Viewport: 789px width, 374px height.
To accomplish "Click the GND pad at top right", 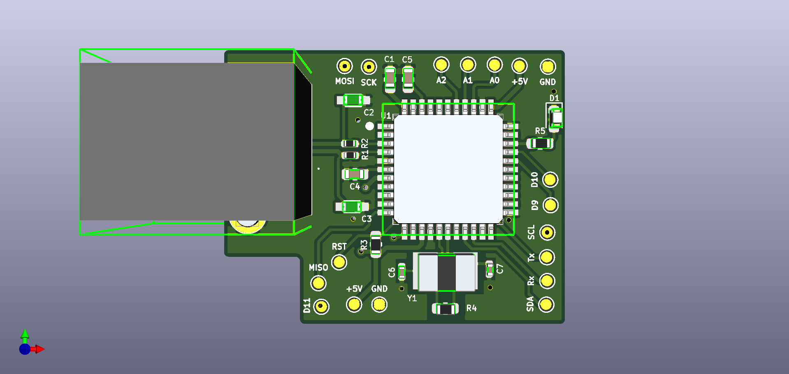I will click(548, 66).
